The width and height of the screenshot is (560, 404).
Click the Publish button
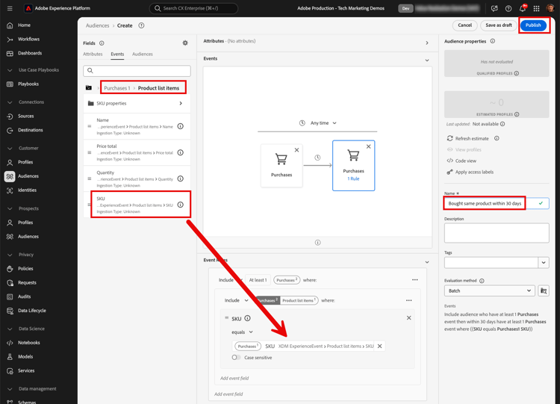[x=533, y=25]
